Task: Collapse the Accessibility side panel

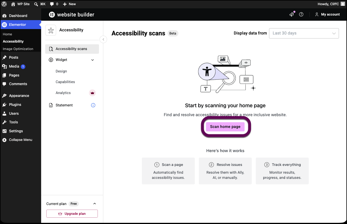Action: (x=103, y=39)
